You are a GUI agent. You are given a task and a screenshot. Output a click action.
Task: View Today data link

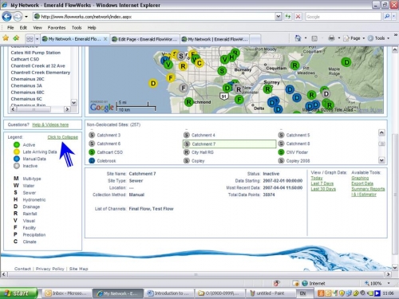click(317, 178)
